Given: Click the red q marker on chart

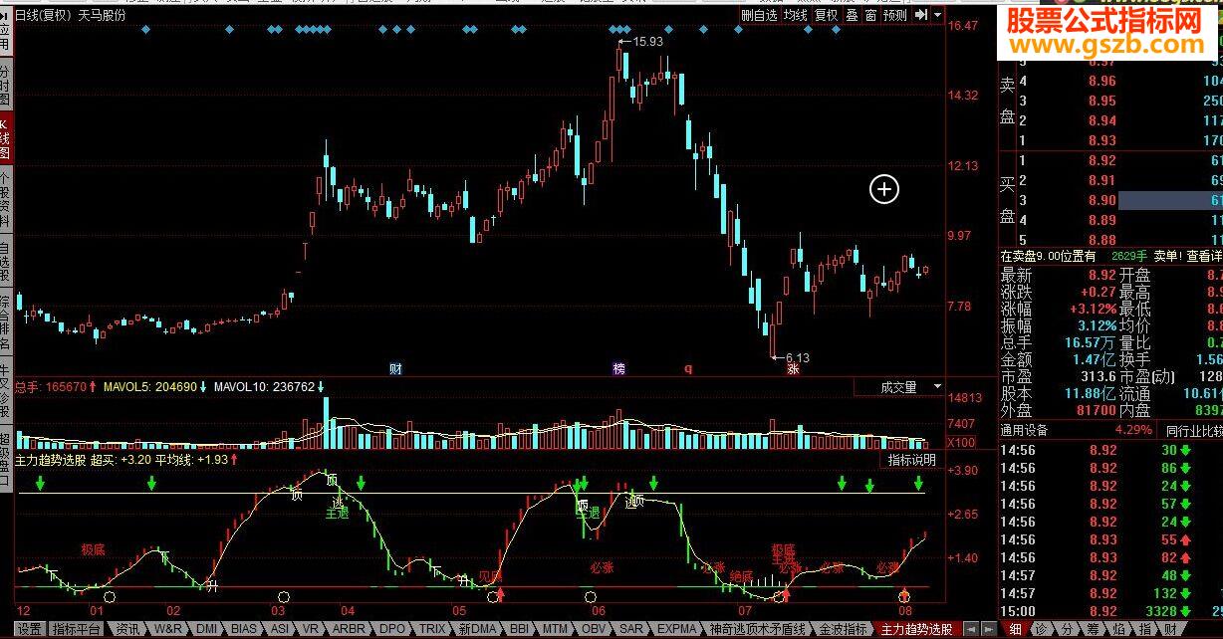Looking at the screenshot, I should point(687,368).
